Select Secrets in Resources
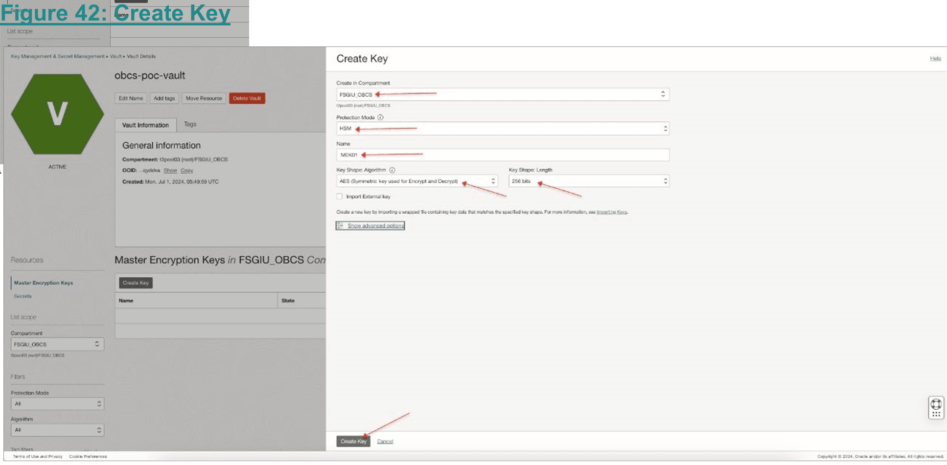The width and height of the screenshot is (947, 465). (23, 296)
